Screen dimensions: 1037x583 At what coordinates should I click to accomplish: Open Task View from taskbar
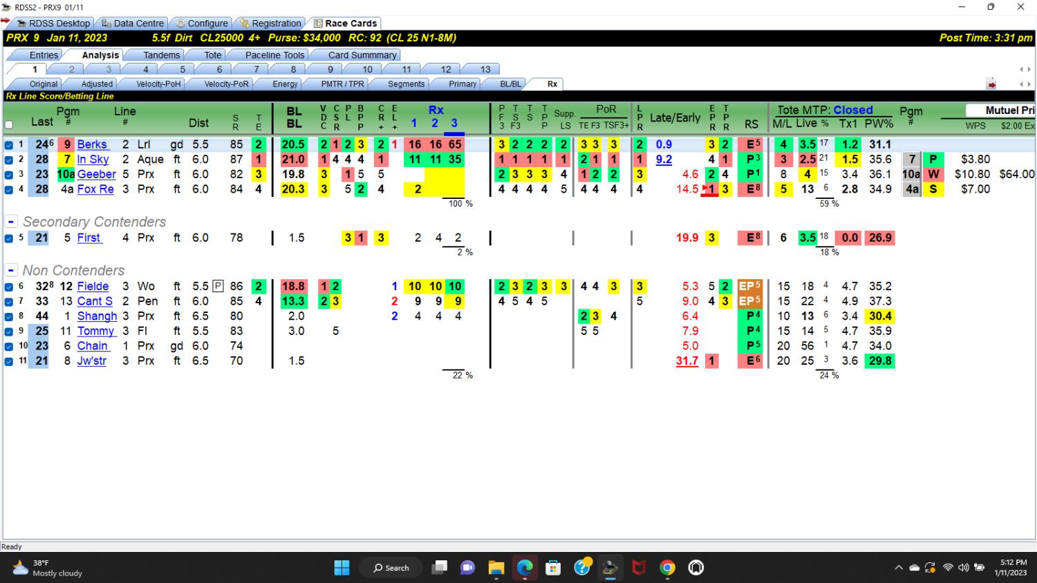[x=439, y=568]
